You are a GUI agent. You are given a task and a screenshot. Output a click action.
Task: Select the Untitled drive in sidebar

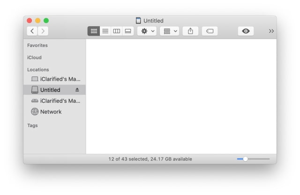(x=50, y=90)
